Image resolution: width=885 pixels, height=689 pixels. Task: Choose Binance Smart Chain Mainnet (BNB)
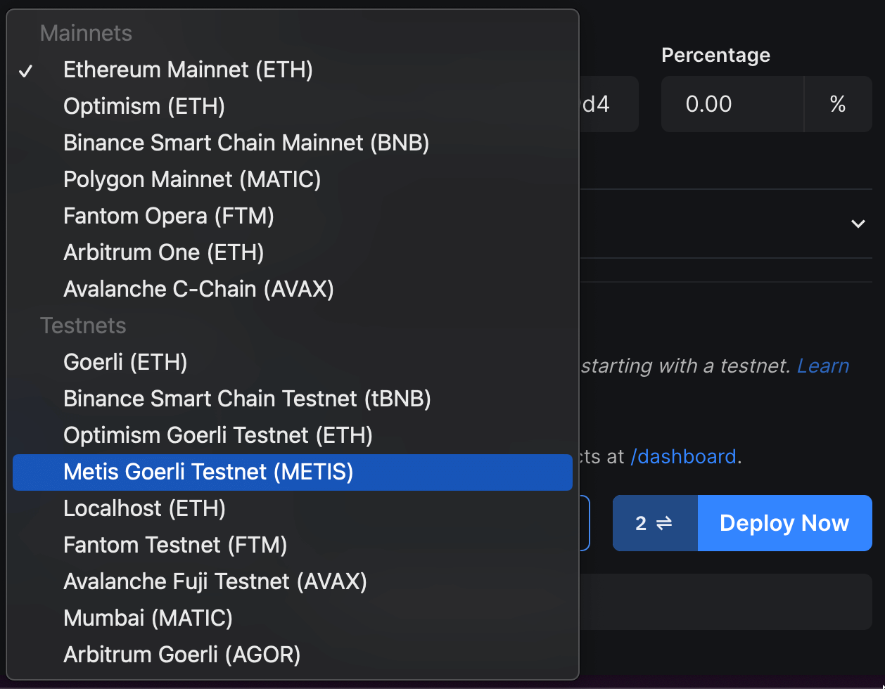(x=247, y=143)
